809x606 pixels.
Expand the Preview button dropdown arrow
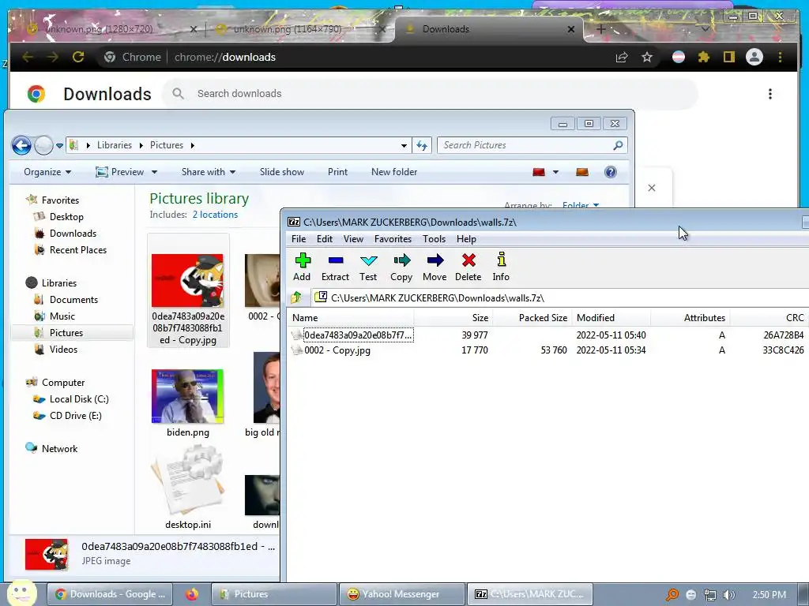pos(154,172)
